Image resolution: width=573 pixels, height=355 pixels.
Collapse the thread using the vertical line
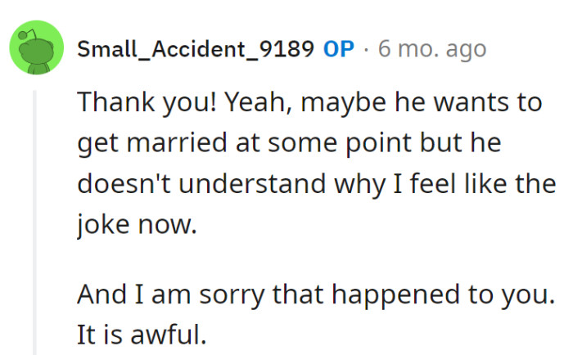[35, 221]
